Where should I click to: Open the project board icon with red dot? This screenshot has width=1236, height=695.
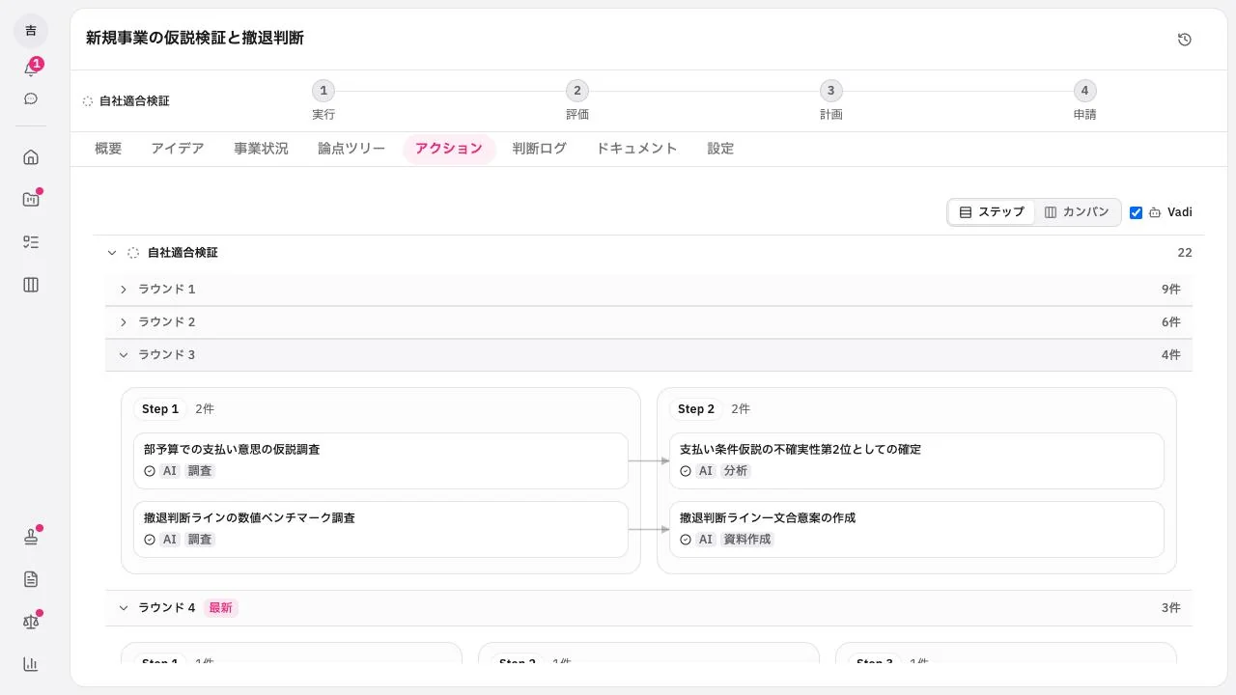click(31, 200)
